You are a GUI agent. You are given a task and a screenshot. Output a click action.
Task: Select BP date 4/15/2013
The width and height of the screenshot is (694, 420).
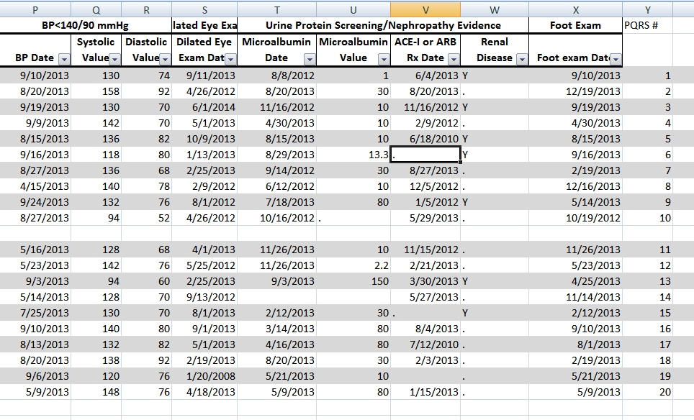35,186
